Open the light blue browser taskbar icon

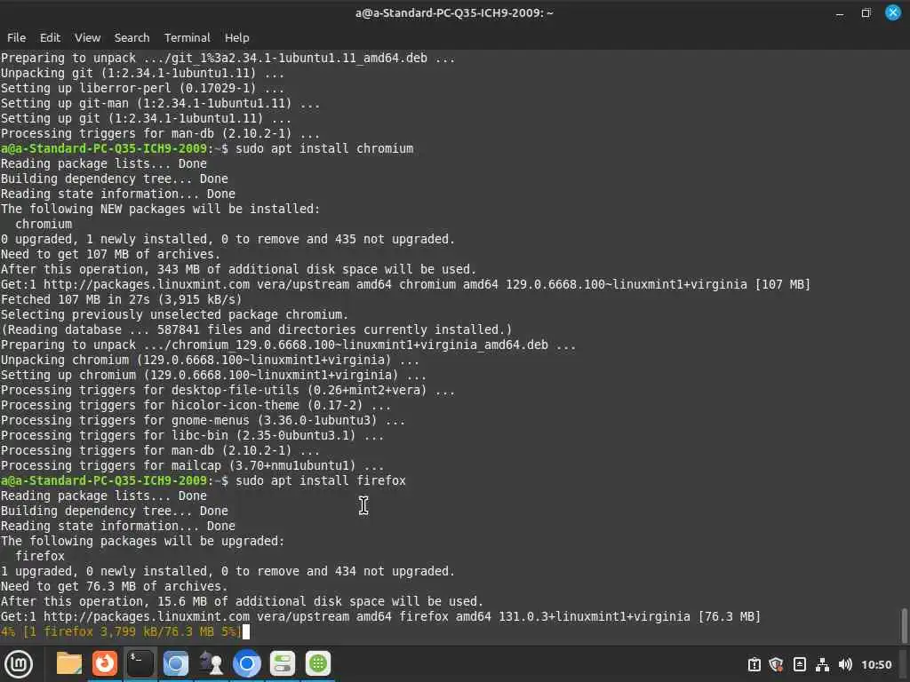[175, 664]
